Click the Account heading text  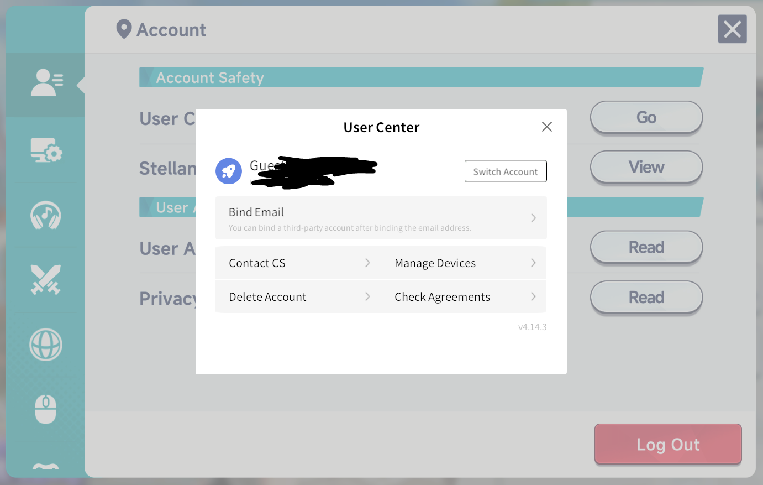(171, 30)
